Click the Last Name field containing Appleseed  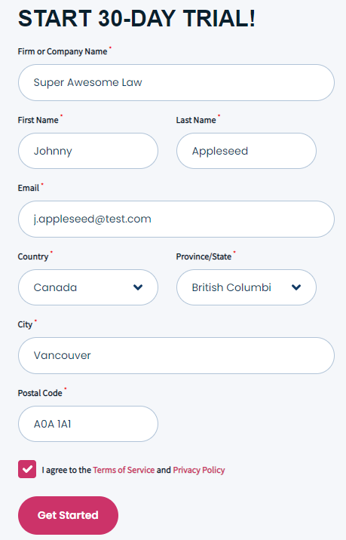(246, 151)
